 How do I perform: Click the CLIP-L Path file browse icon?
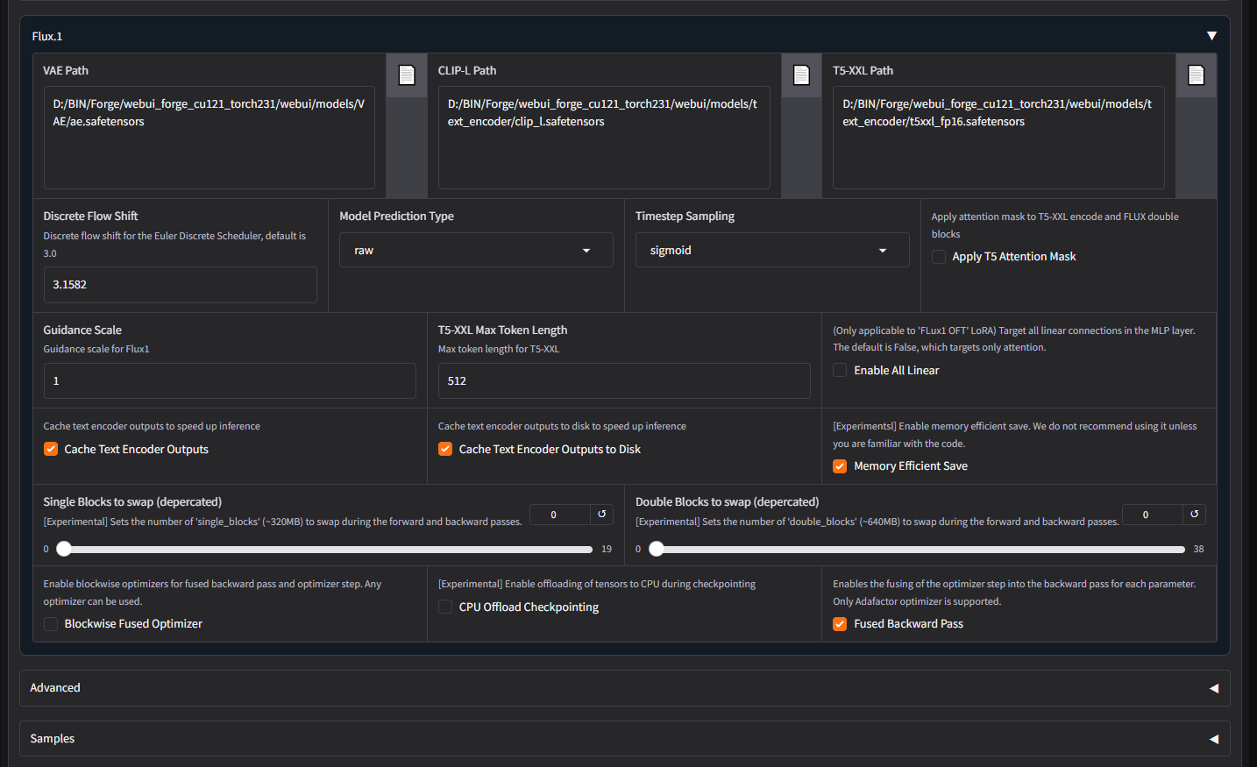point(801,75)
